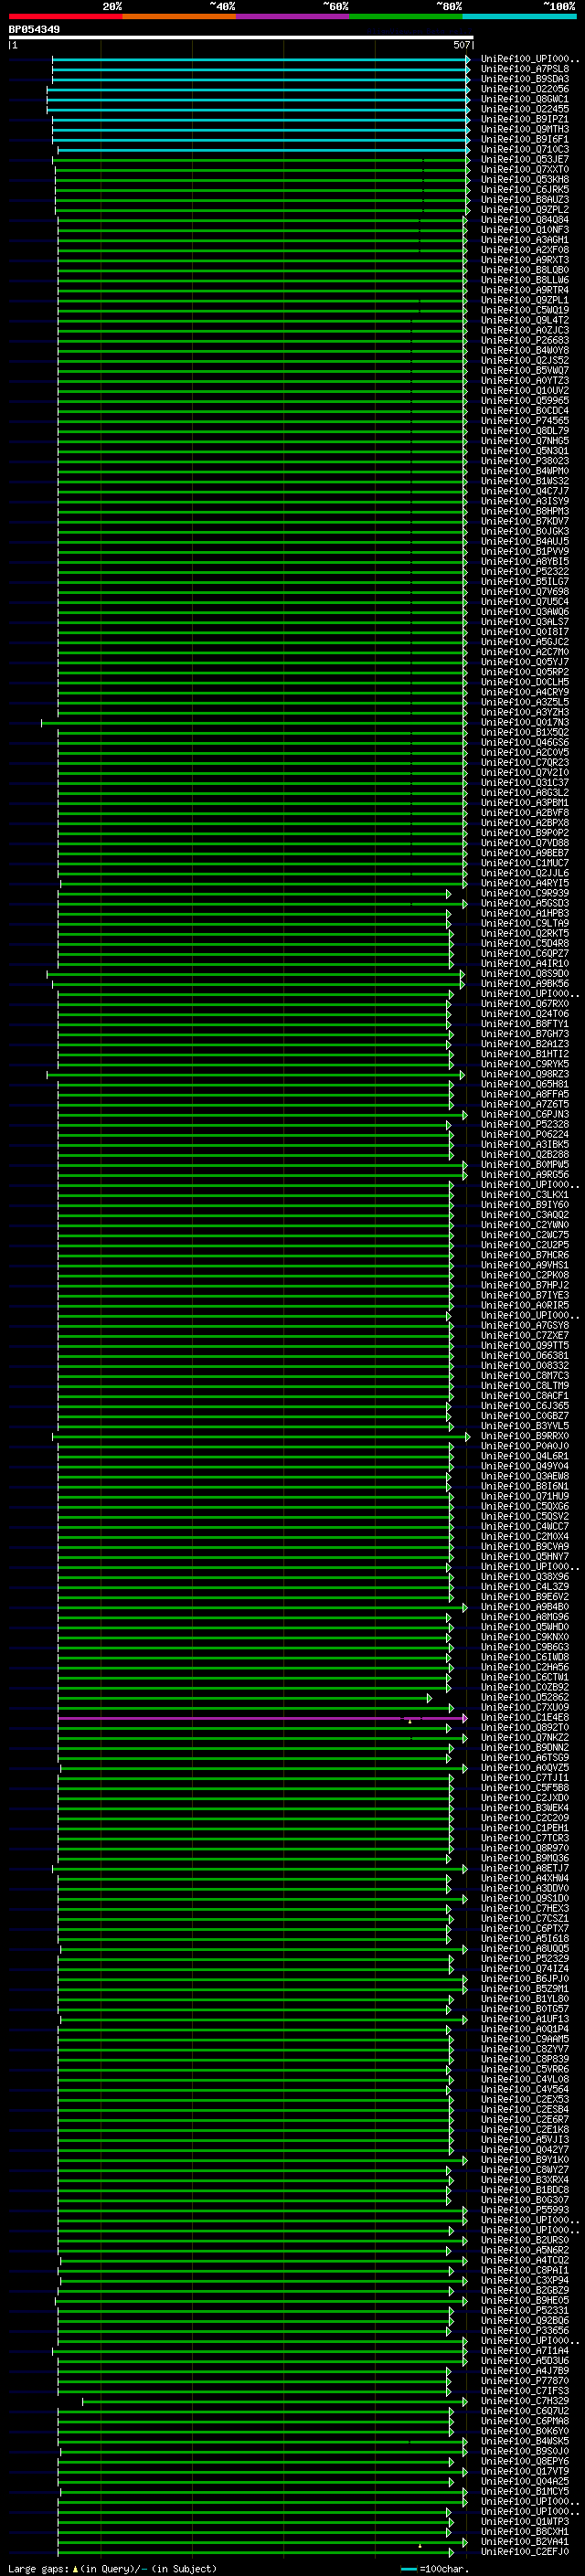Select hit label UniRef100_A3AGH1
This screenshot has width=585, height=2576.
pos(525,240)
